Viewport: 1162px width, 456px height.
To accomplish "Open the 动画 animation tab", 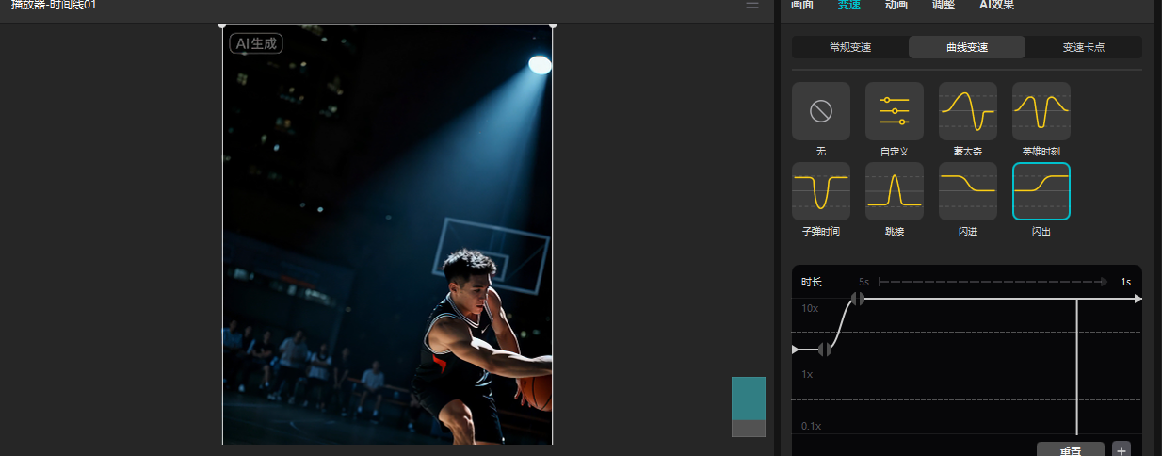I will click(x=896, y=6).
